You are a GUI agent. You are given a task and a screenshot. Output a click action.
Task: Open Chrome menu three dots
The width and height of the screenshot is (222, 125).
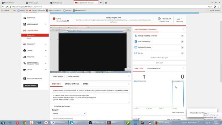(219, 7)
